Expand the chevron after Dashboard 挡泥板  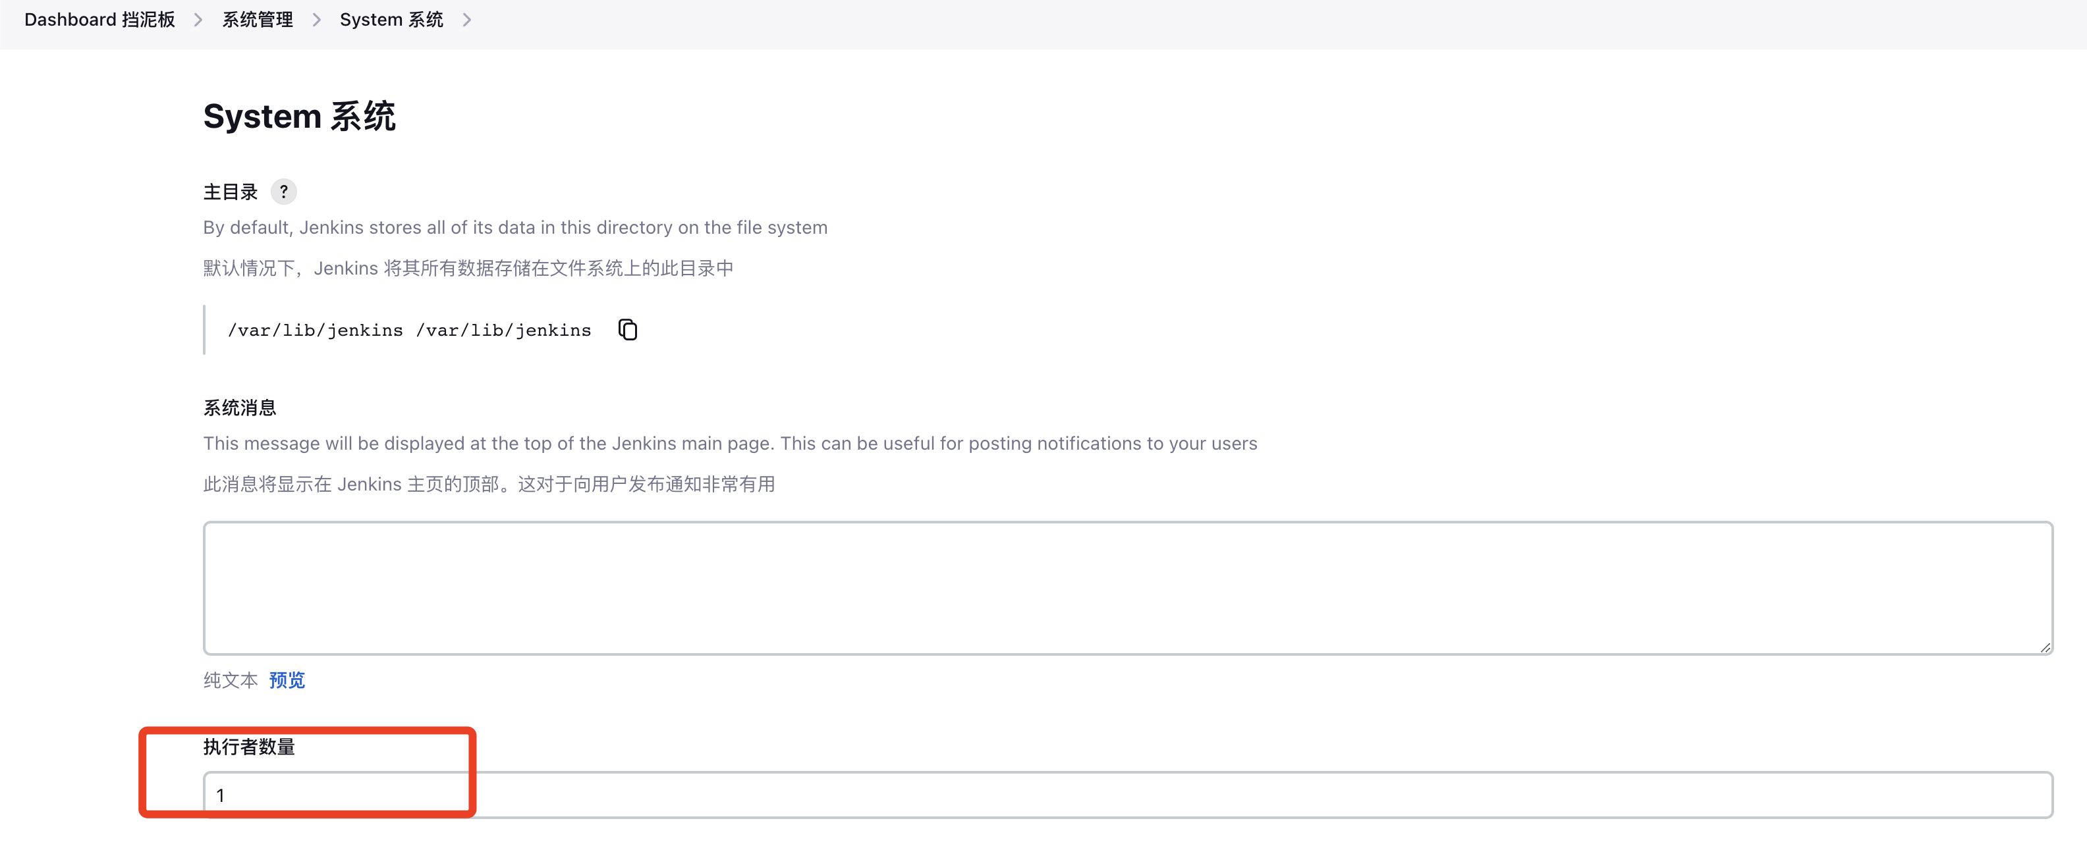(x=198, y=20)
